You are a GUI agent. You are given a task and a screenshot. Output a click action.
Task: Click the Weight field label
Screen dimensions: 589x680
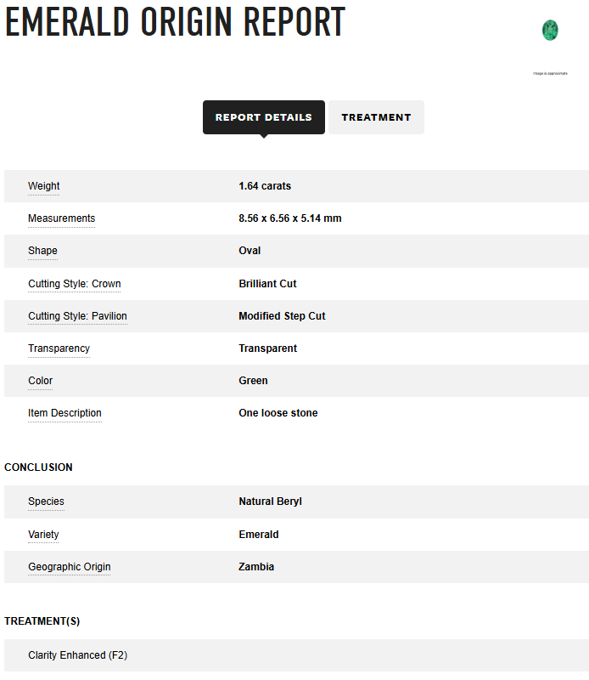(44, 186)
